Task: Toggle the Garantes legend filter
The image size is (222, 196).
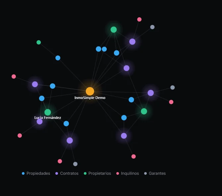Action: click(155, 173)
